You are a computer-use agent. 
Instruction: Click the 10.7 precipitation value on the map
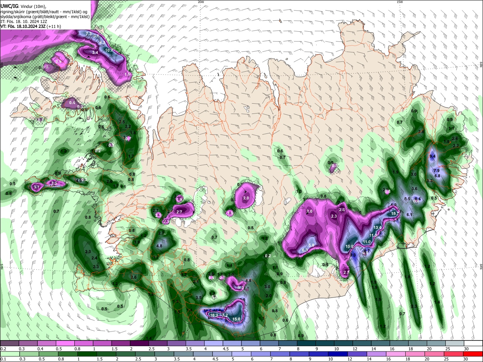pos(109,50)
